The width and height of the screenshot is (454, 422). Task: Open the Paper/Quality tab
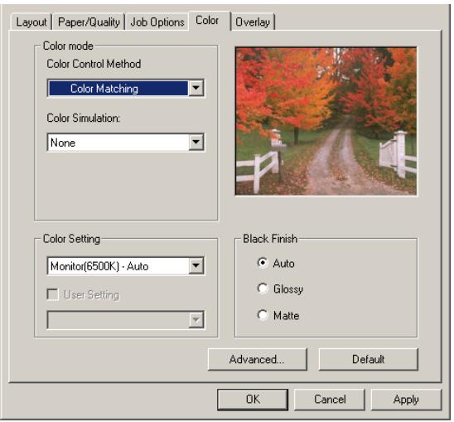coord(89,22)
